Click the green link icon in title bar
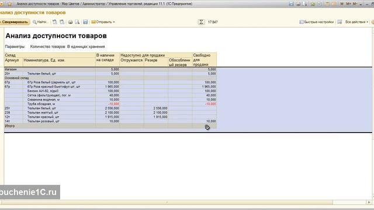 pyautogui.click(x=313, y=4)
